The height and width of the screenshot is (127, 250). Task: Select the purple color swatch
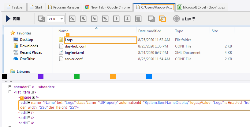click(41, 76)
